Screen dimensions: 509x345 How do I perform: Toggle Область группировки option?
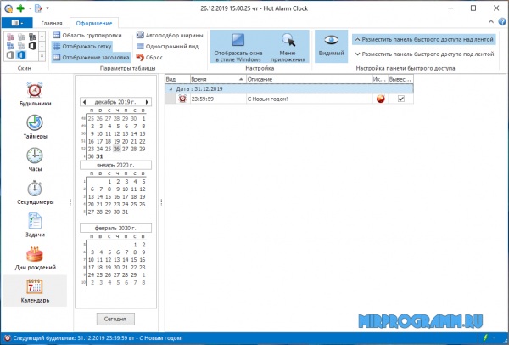coord(87,35)
